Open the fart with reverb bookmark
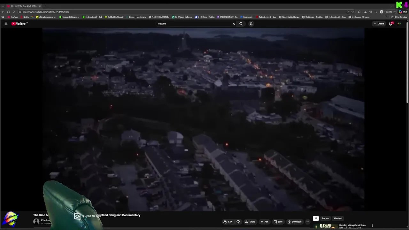The image size is (409, 230). [x=266, y=17]
